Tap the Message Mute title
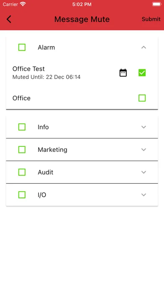 click(x=82, y=19)
